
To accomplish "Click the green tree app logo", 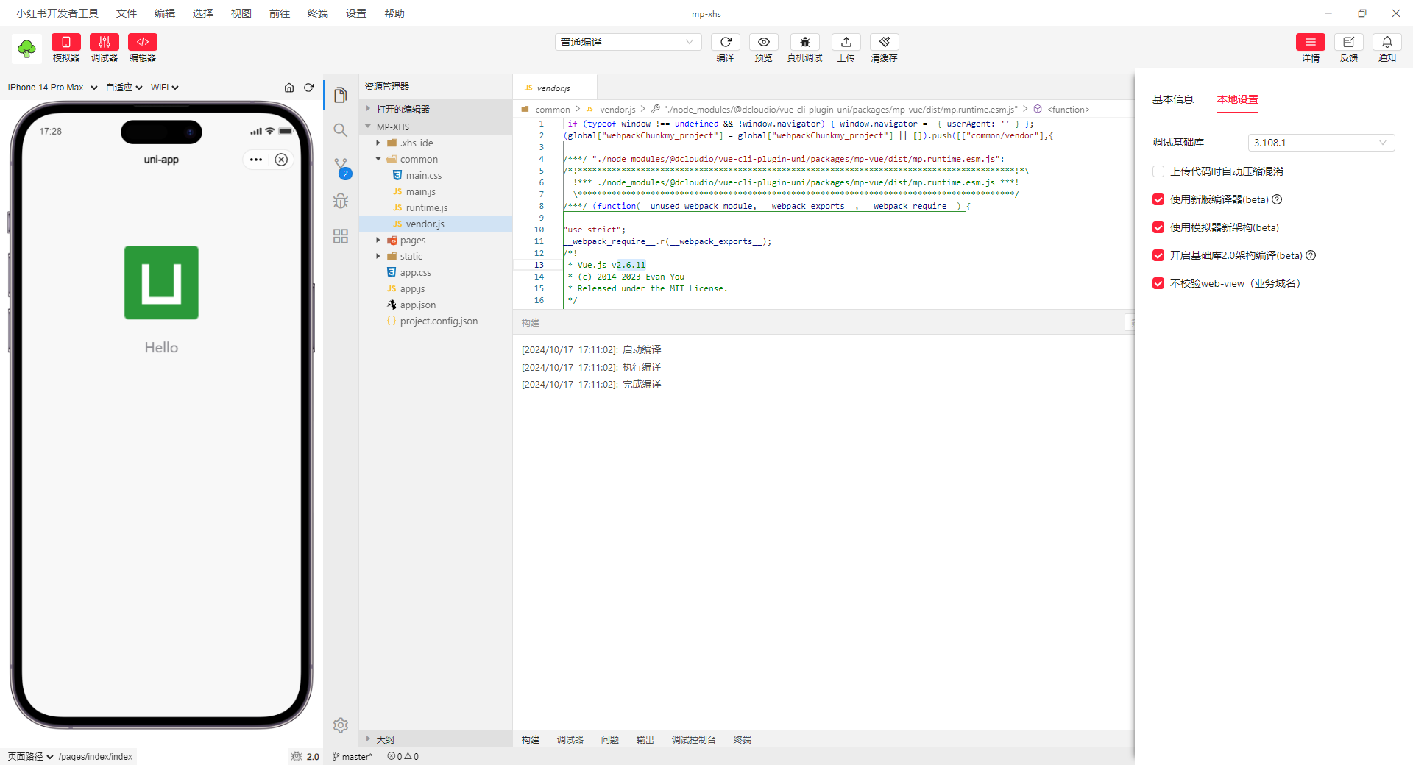I will coord(26,49).
